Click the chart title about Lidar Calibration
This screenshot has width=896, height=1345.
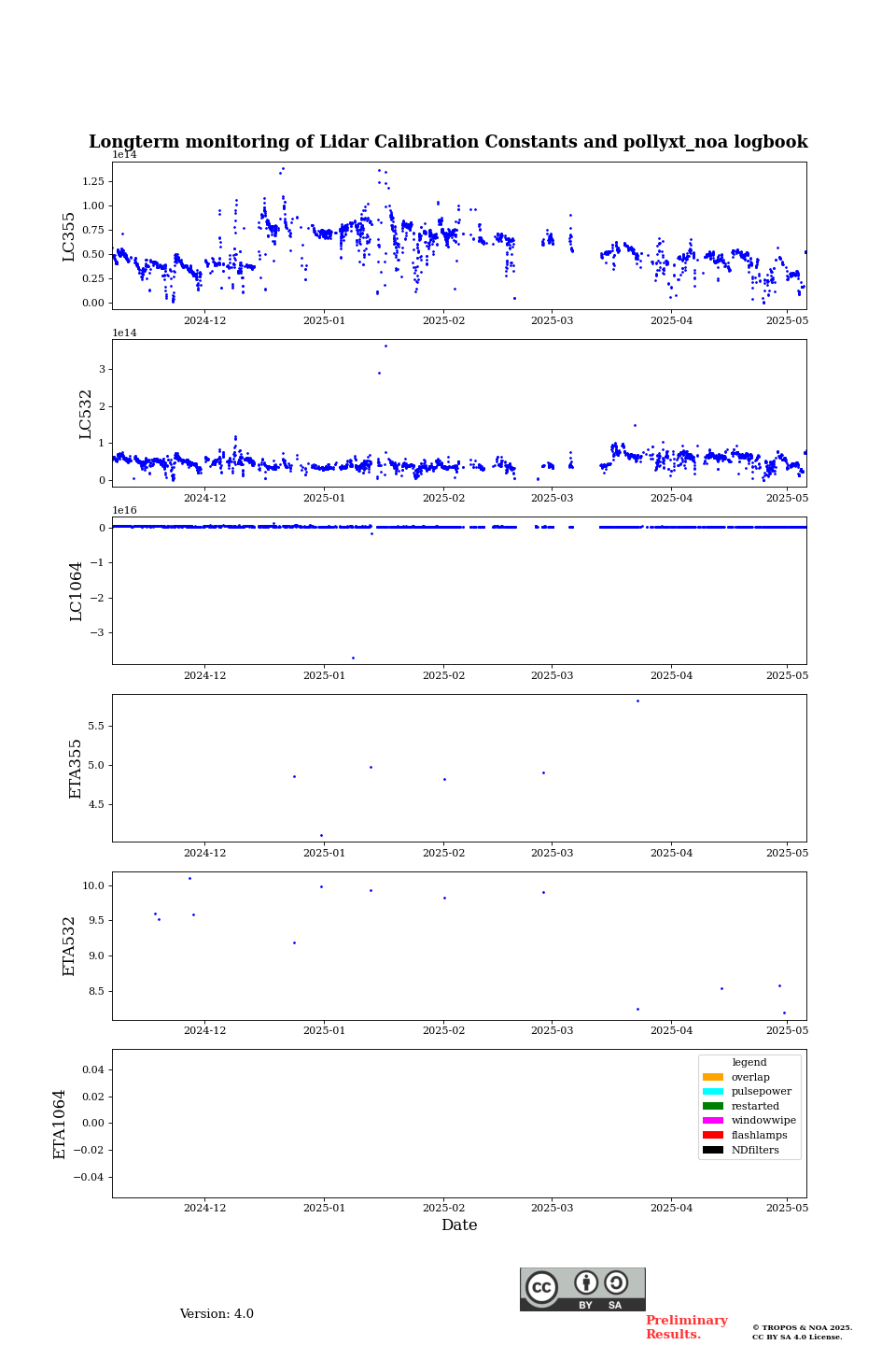448,142
